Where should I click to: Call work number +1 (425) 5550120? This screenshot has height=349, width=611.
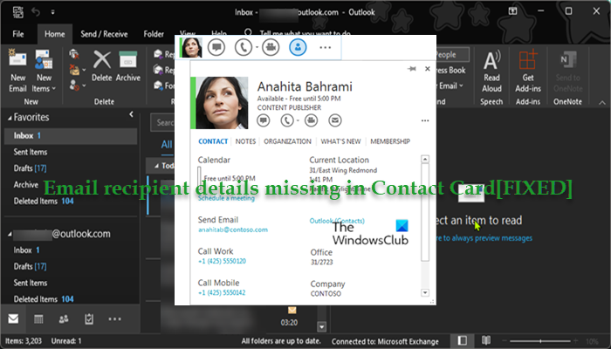coord(222,261)
